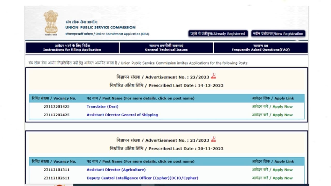
Task: Click the Already Registered button
Action: tap(217, 34)
